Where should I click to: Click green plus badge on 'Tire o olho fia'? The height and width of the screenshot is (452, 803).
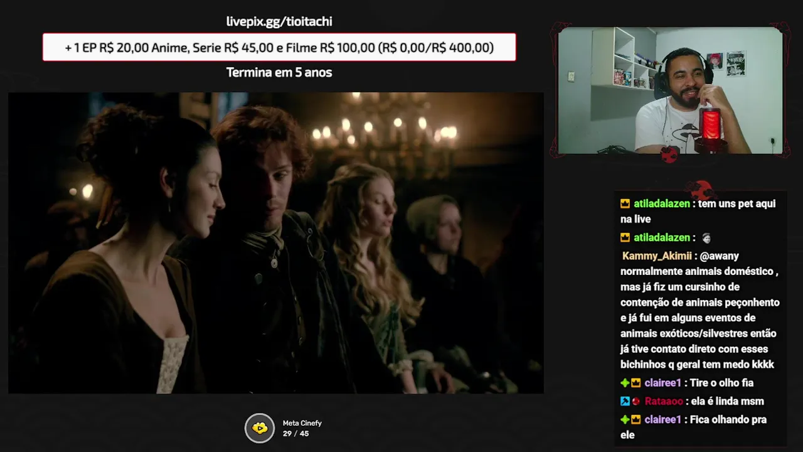(625, 383)
